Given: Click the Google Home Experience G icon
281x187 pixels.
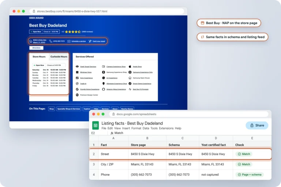Looking at the screenshot, I should (x=77, y=89).
